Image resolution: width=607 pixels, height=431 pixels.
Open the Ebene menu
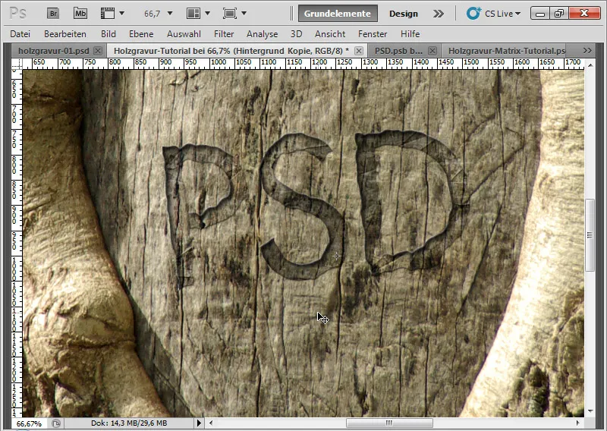tap(141, 34)
